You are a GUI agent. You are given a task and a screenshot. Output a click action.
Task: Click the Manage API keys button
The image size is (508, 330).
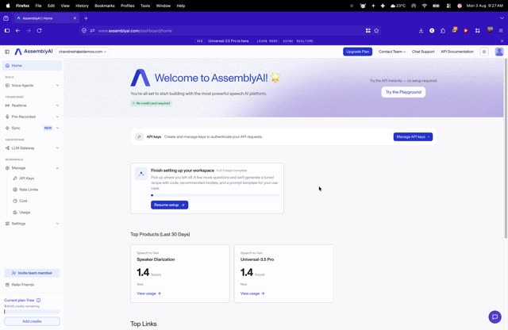pyautogui.click(x=413, y=136)
